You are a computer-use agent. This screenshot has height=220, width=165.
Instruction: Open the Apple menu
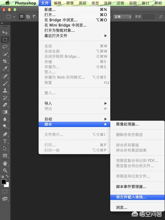point(7,3)
